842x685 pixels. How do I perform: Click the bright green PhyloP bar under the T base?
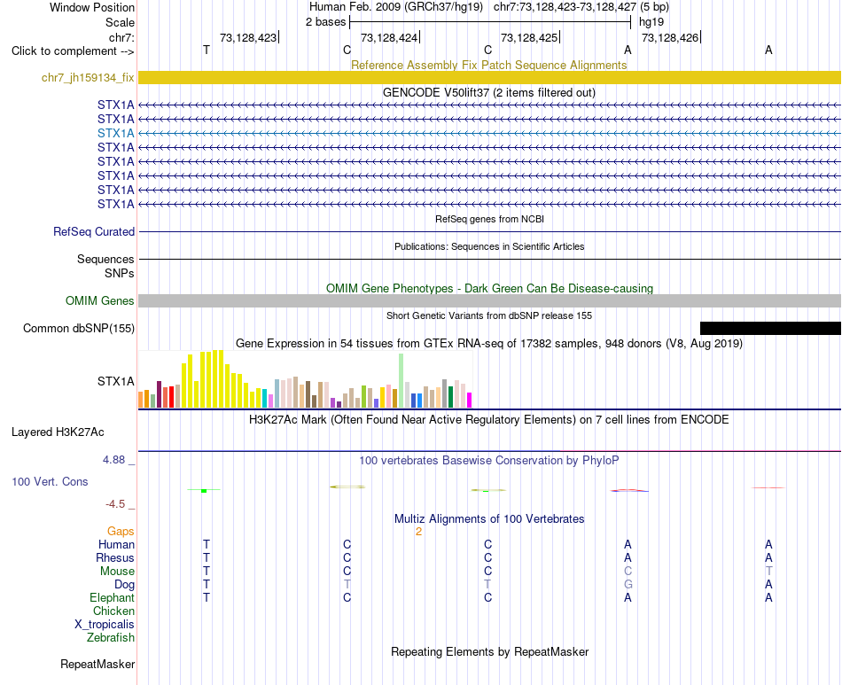pos(204,491)
